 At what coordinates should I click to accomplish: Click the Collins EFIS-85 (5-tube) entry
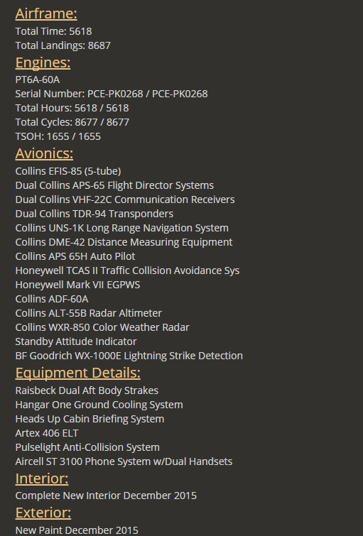[x=68, y=171]
